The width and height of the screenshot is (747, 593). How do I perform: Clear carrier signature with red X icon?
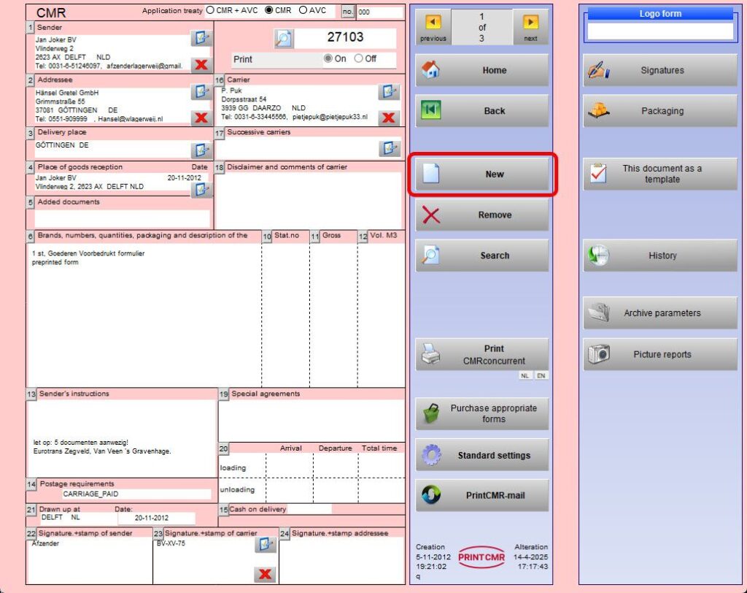point(265,574)
